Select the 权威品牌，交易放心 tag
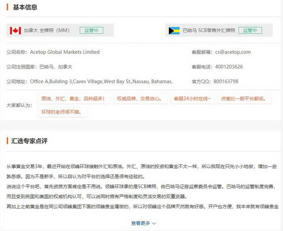 (141, 99)
